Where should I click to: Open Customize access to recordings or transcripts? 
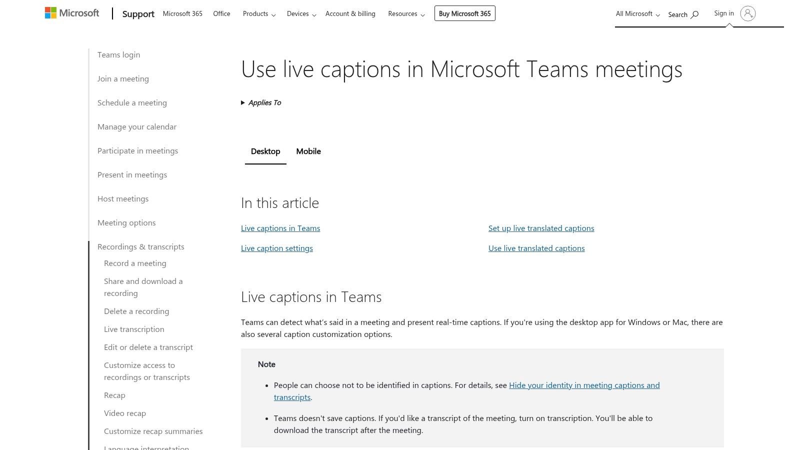pos(147,371)
